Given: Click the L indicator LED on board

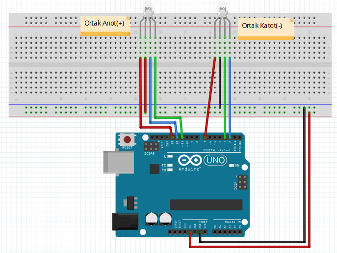Looking at the screenshot, I should pyautogui.click(x=169, y=156).
